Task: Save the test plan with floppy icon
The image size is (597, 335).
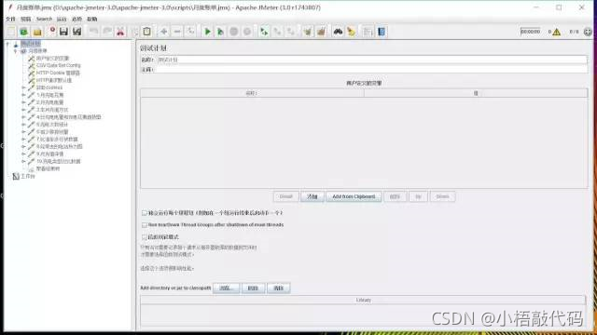Action: tap(63, 32)
